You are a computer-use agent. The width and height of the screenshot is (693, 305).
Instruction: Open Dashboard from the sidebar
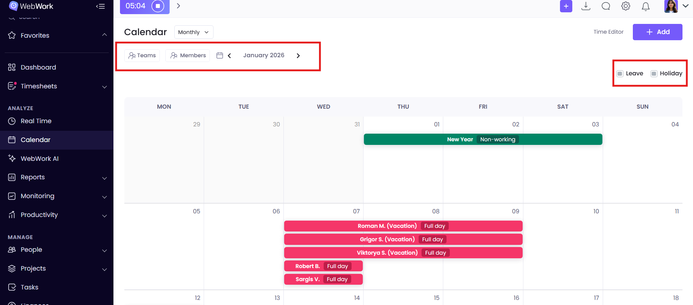[x=38, y=67]
